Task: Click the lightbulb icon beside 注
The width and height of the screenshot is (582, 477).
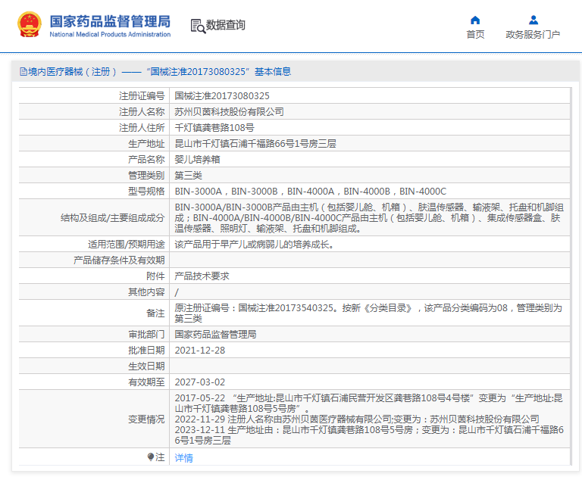Action: pyautogui.click(x=150, y=457)
